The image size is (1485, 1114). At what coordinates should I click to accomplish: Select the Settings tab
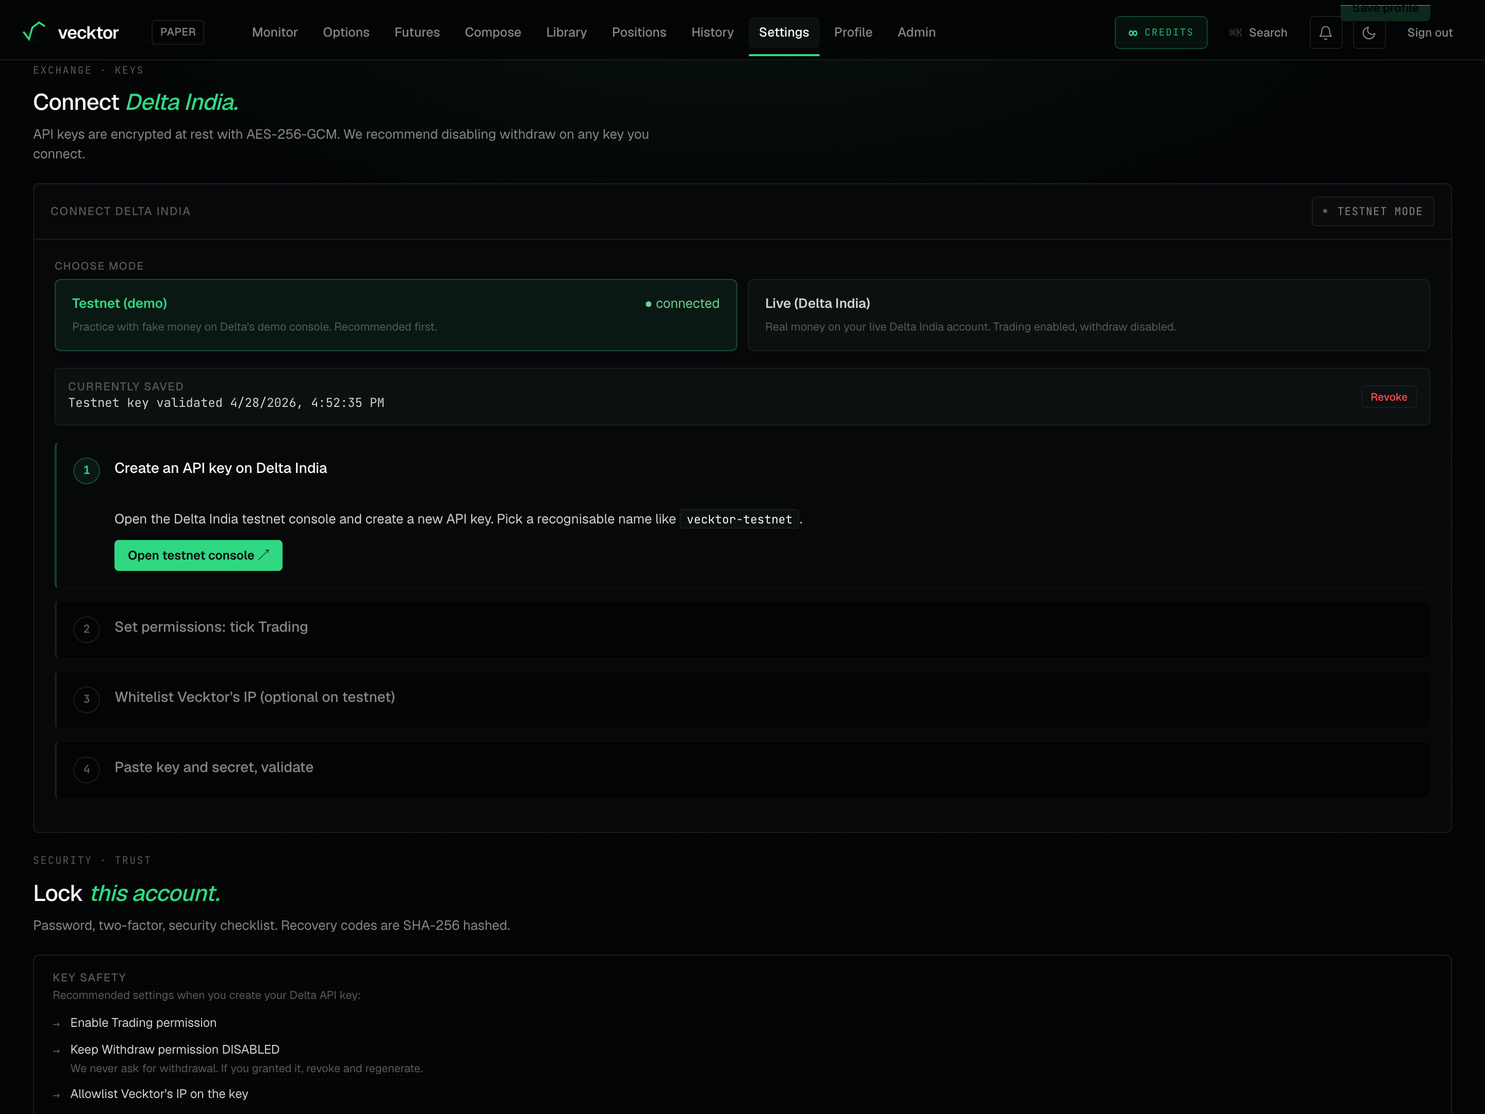pos(783,32)
